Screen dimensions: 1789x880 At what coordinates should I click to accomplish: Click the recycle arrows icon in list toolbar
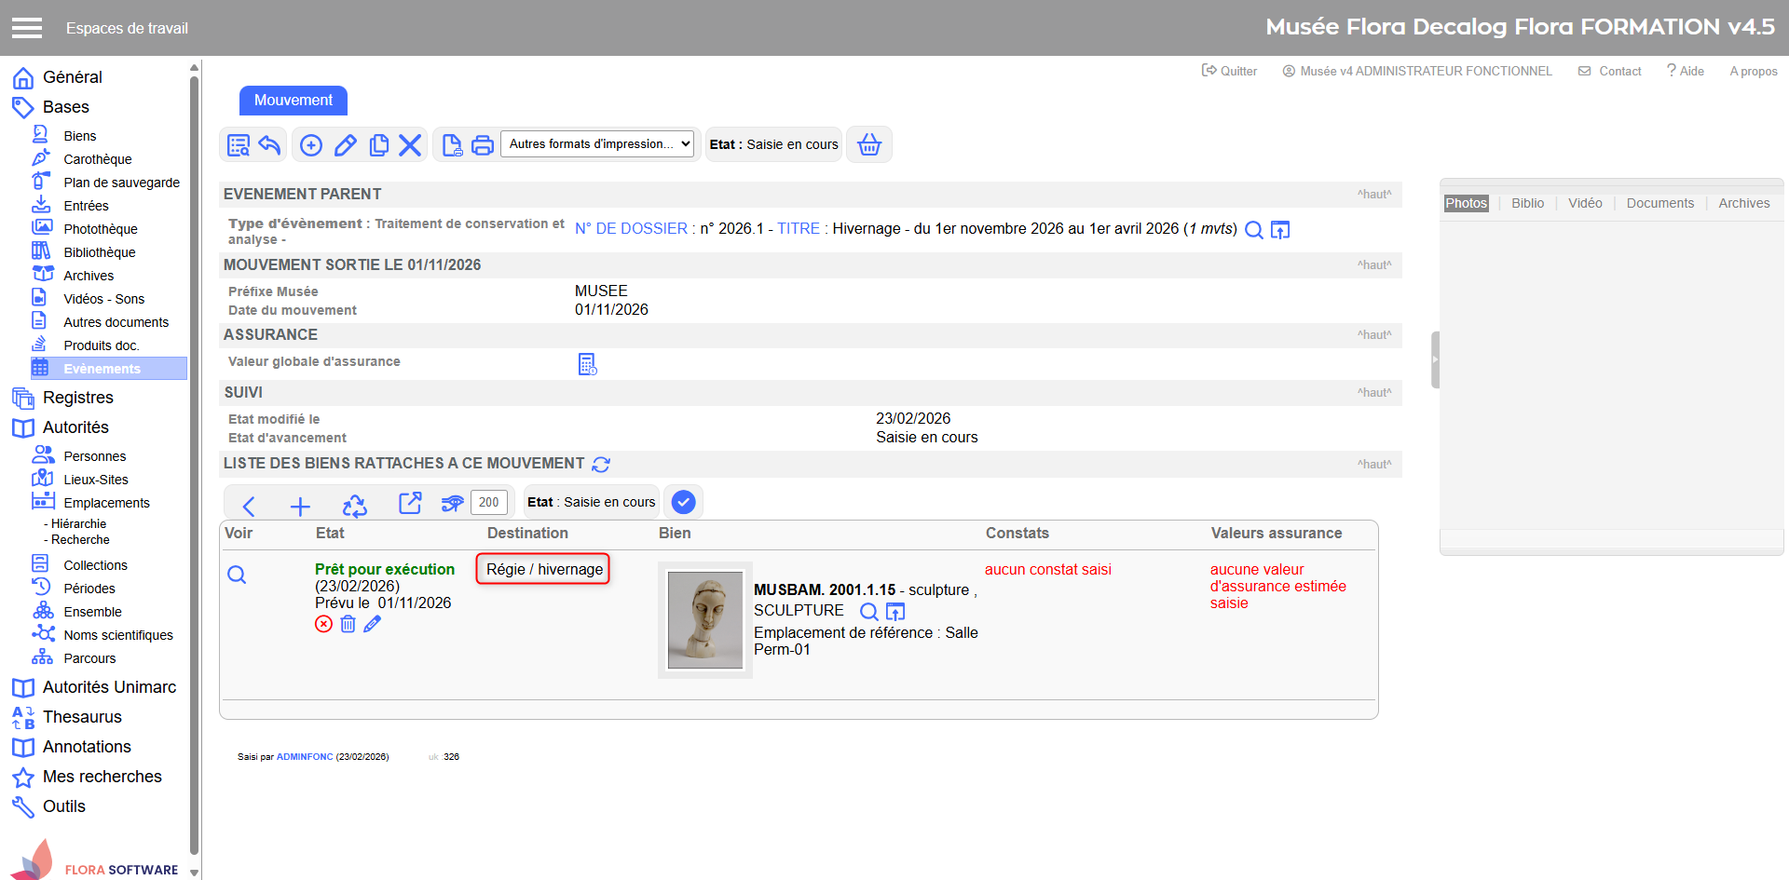coord(355,505)
